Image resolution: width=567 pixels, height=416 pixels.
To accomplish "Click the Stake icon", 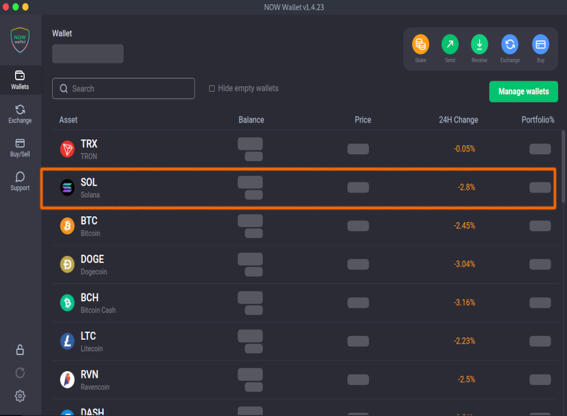I will click(x=420, y=44).
